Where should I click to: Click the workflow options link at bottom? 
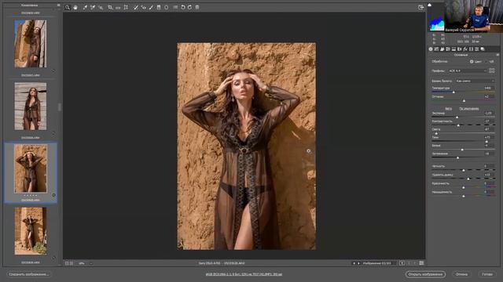tap(244, 274)
